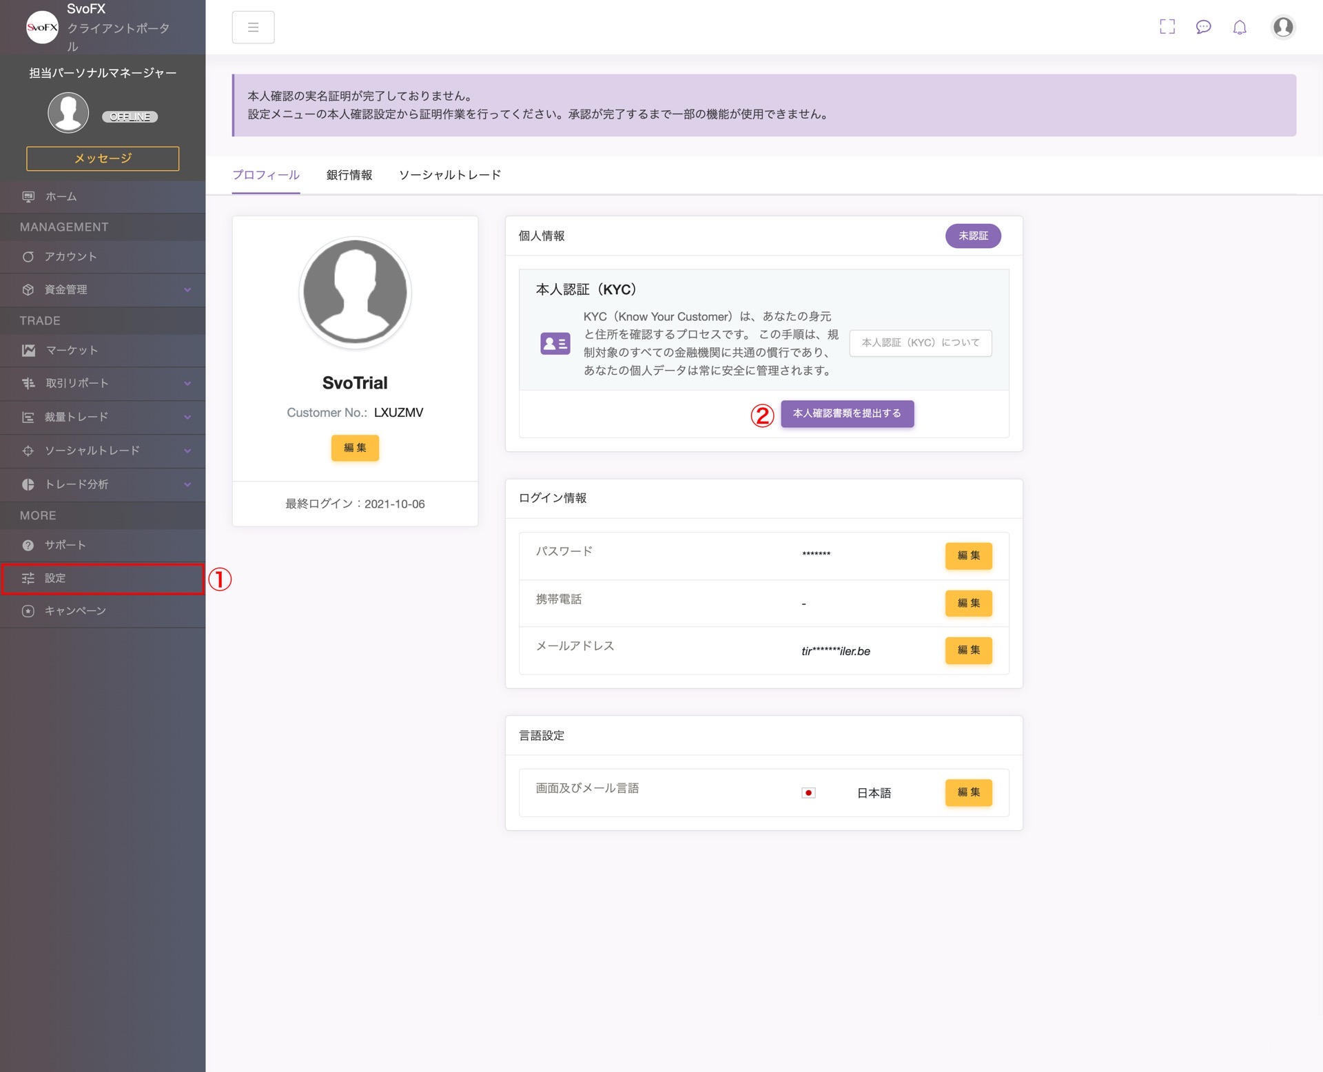Click the ホーム monitor icon

click(28, 197)
